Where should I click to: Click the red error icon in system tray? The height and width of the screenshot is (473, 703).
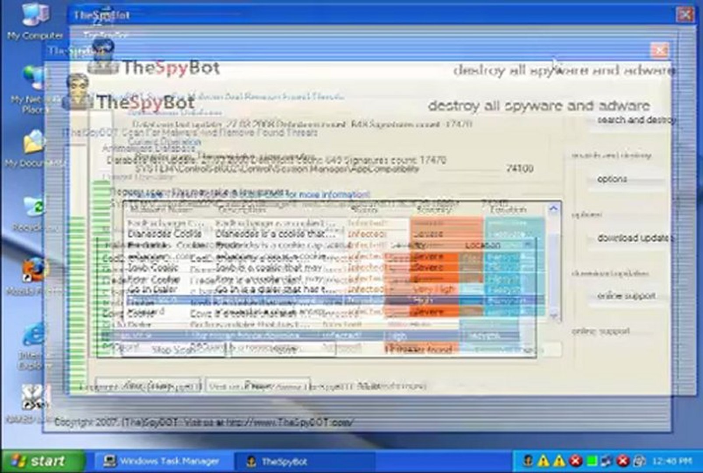(576, 461)
